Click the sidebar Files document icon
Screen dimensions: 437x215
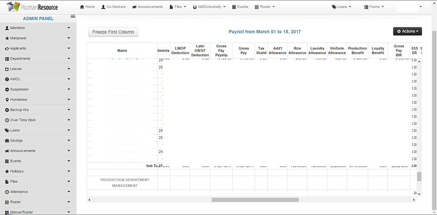[7, 182]
